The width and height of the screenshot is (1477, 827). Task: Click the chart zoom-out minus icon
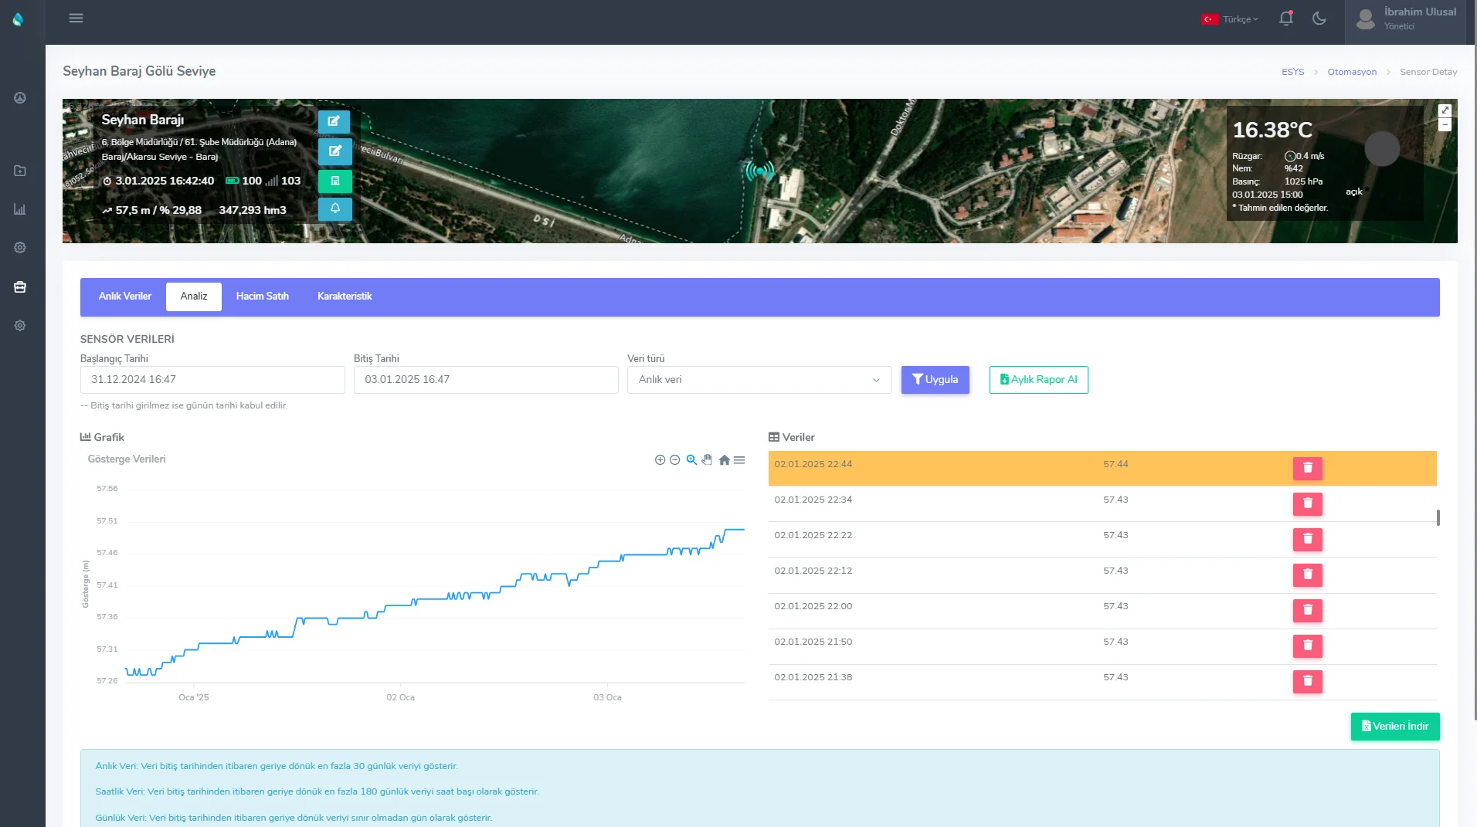click(x=674, y=460)
